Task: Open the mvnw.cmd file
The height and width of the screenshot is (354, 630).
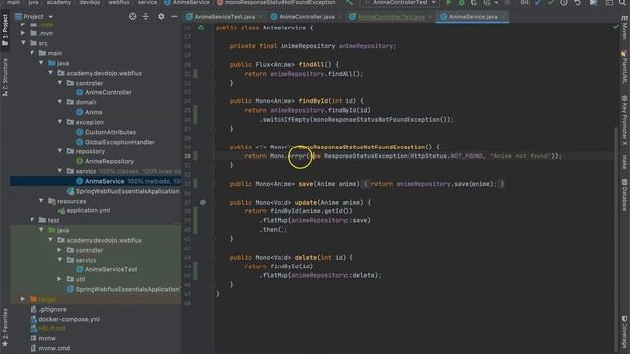Action: coord(54,348)
